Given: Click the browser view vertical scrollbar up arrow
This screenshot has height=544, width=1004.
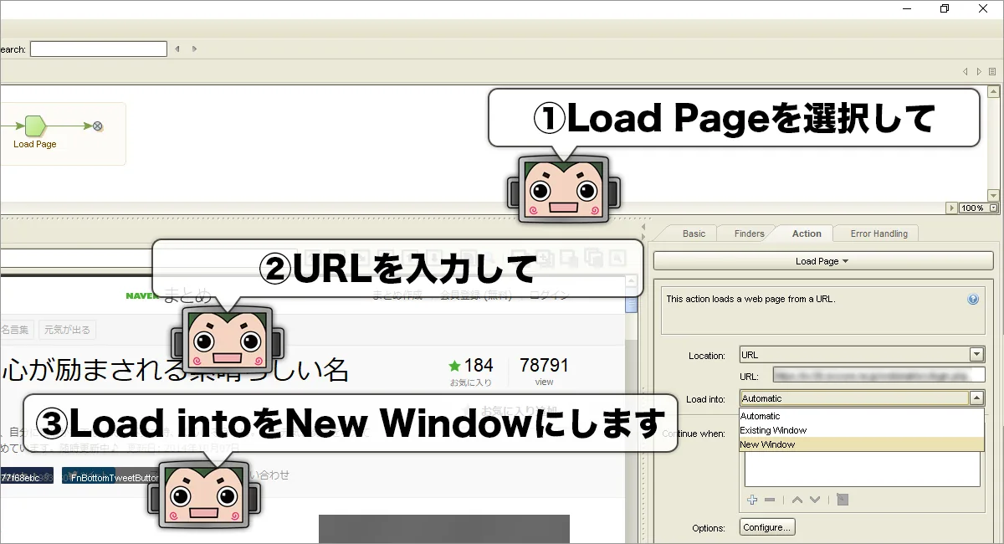Looking at the screenshot, I should point(632,282).
